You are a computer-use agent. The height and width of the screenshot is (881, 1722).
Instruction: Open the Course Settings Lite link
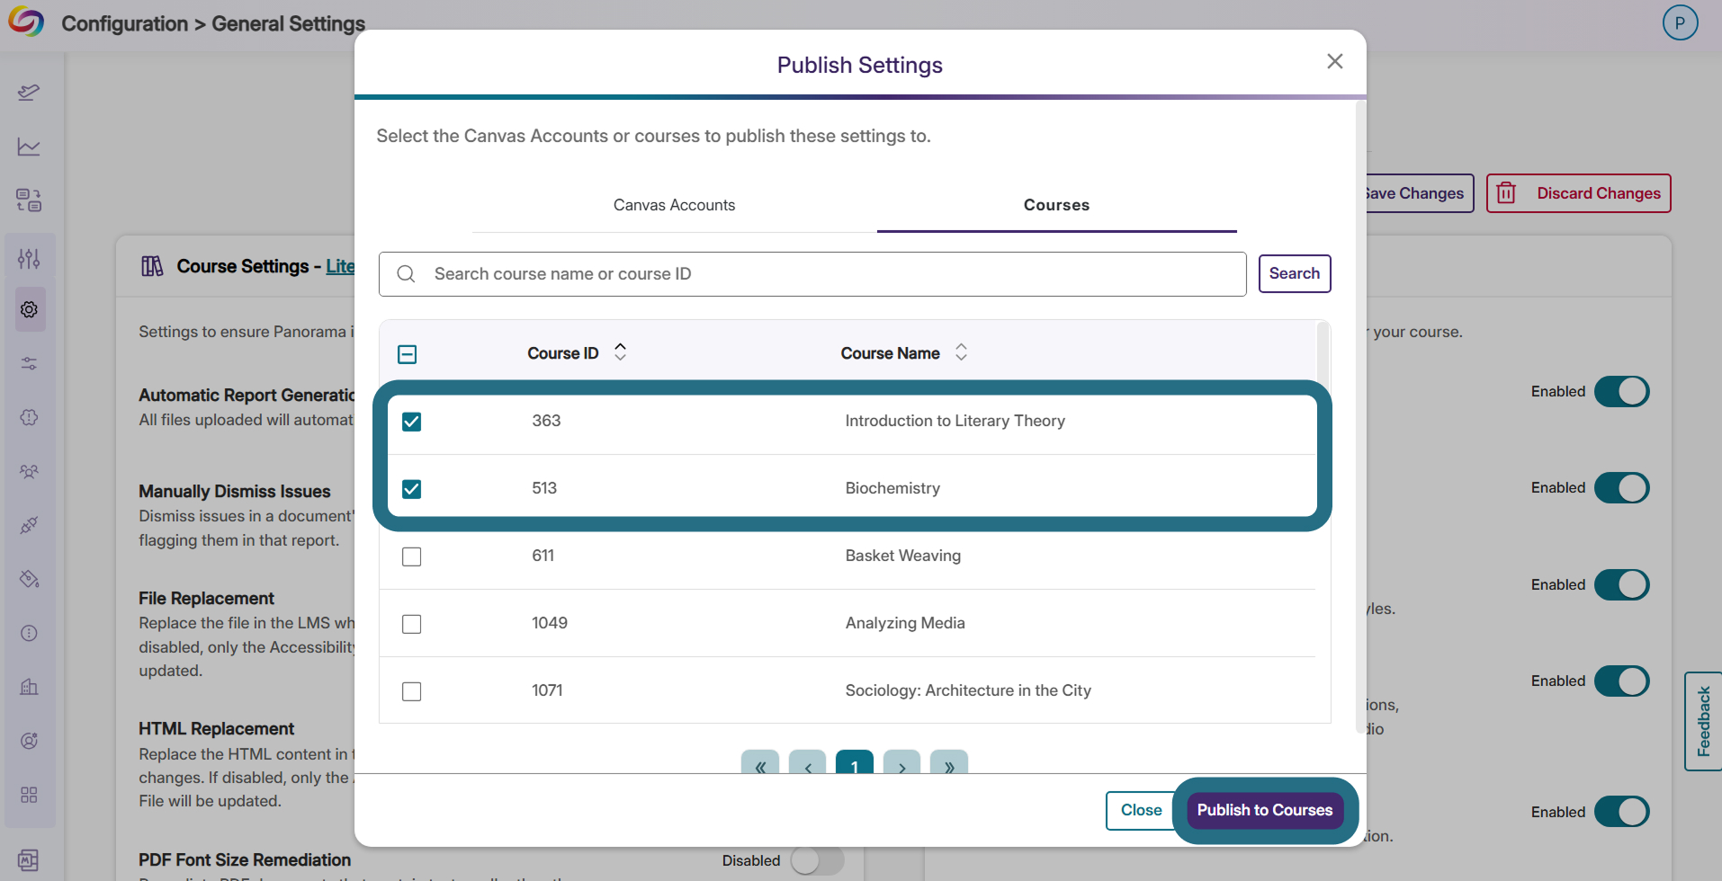tap(340, 266)
